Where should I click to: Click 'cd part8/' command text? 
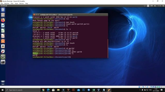pyautogui.click(x=70, y=48)
